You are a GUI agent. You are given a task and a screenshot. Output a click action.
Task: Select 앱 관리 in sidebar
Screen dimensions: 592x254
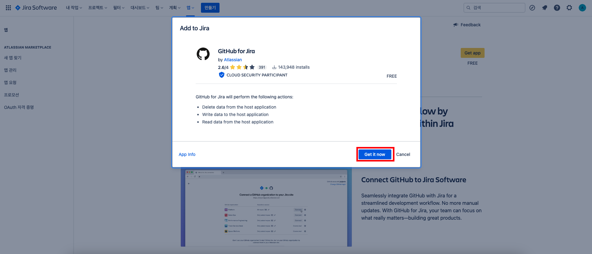pyautogui.click(x=10, y=70)
